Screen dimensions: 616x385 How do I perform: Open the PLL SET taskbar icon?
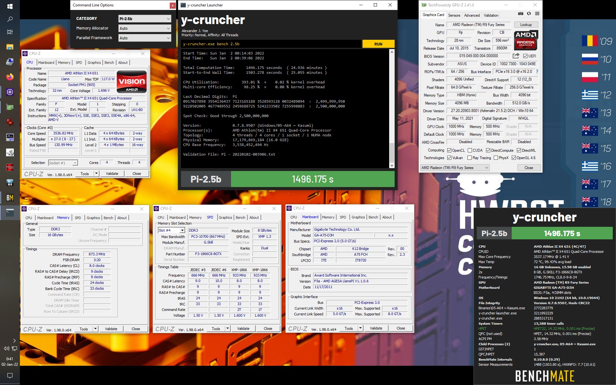[10, 137]
